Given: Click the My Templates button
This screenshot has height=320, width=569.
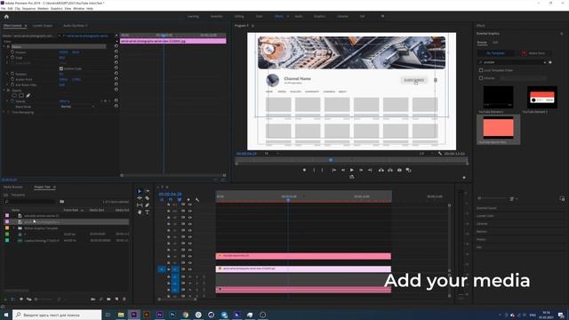Looking at the screenshot, I should click(495, 53).
